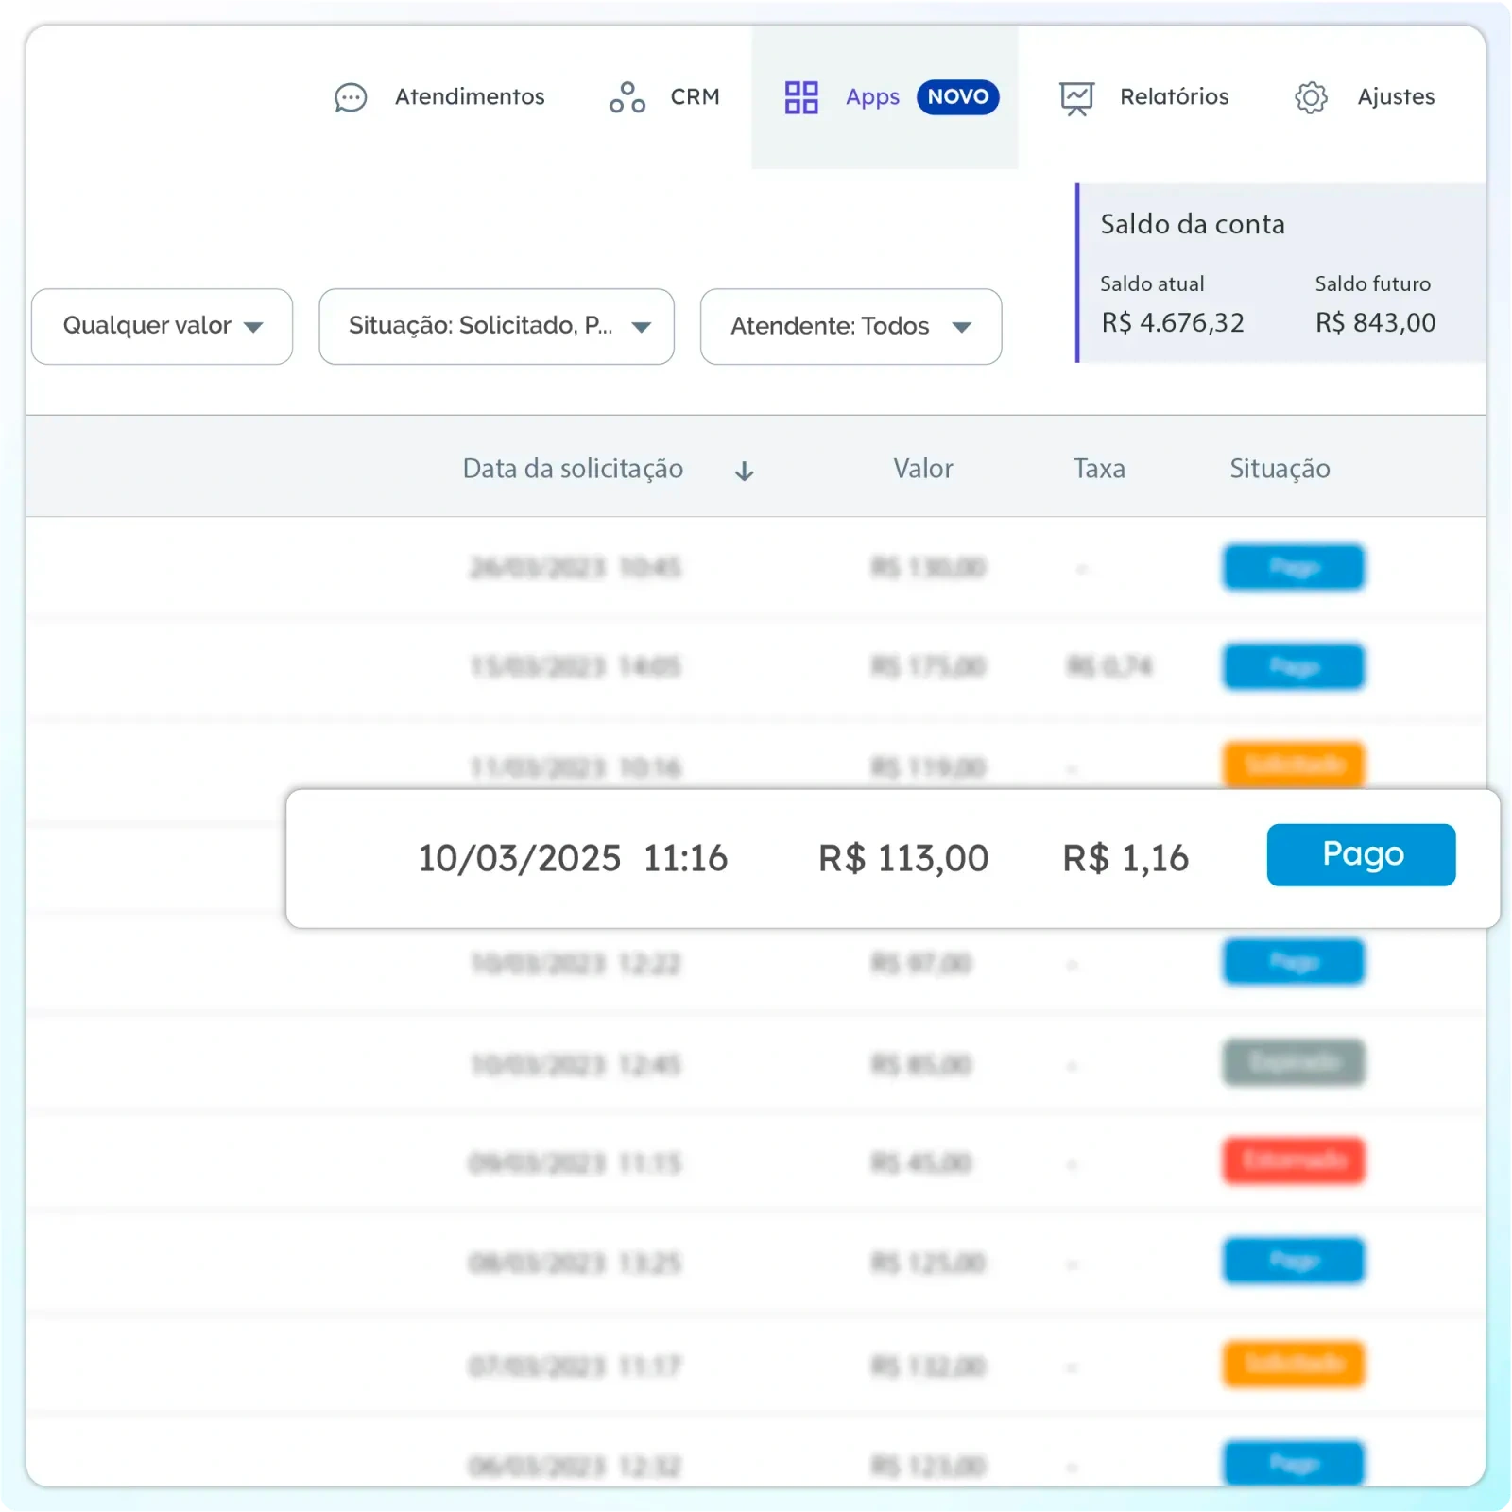This screenshot has height=1512, width=1512.
Task: Click the gray status badge in the table
Action: [1294, 1062]
